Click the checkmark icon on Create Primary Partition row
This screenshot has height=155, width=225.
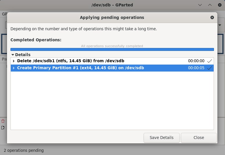point(209,68)
